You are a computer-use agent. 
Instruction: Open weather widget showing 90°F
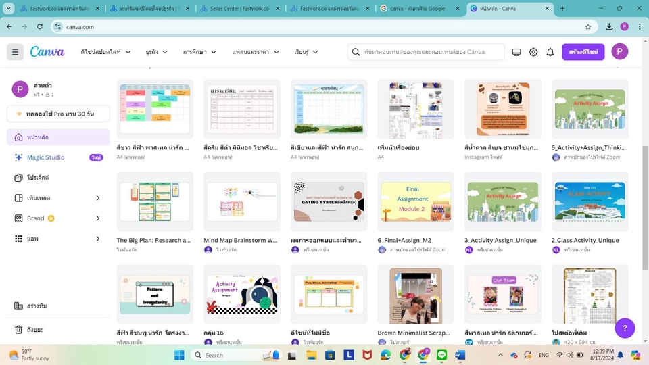click(x=30, y=355)
